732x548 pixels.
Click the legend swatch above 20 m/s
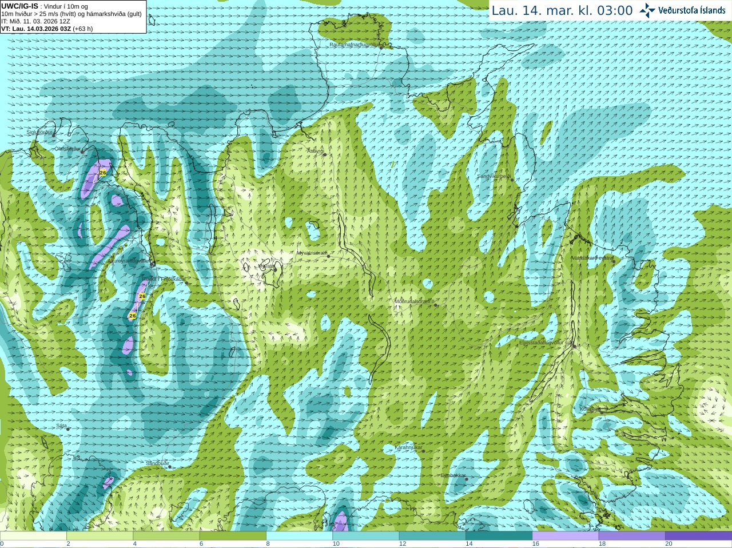(x=698, y=536)
